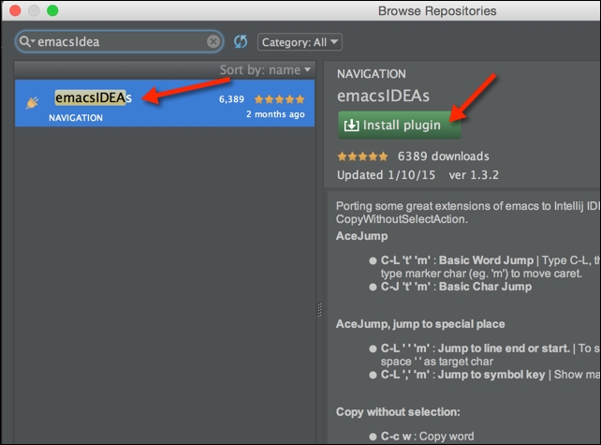This screenshot has height=445, width=601.
Task: Click the Browse Repositories title text
Action: pyautogui.click(x=437, y=10)
